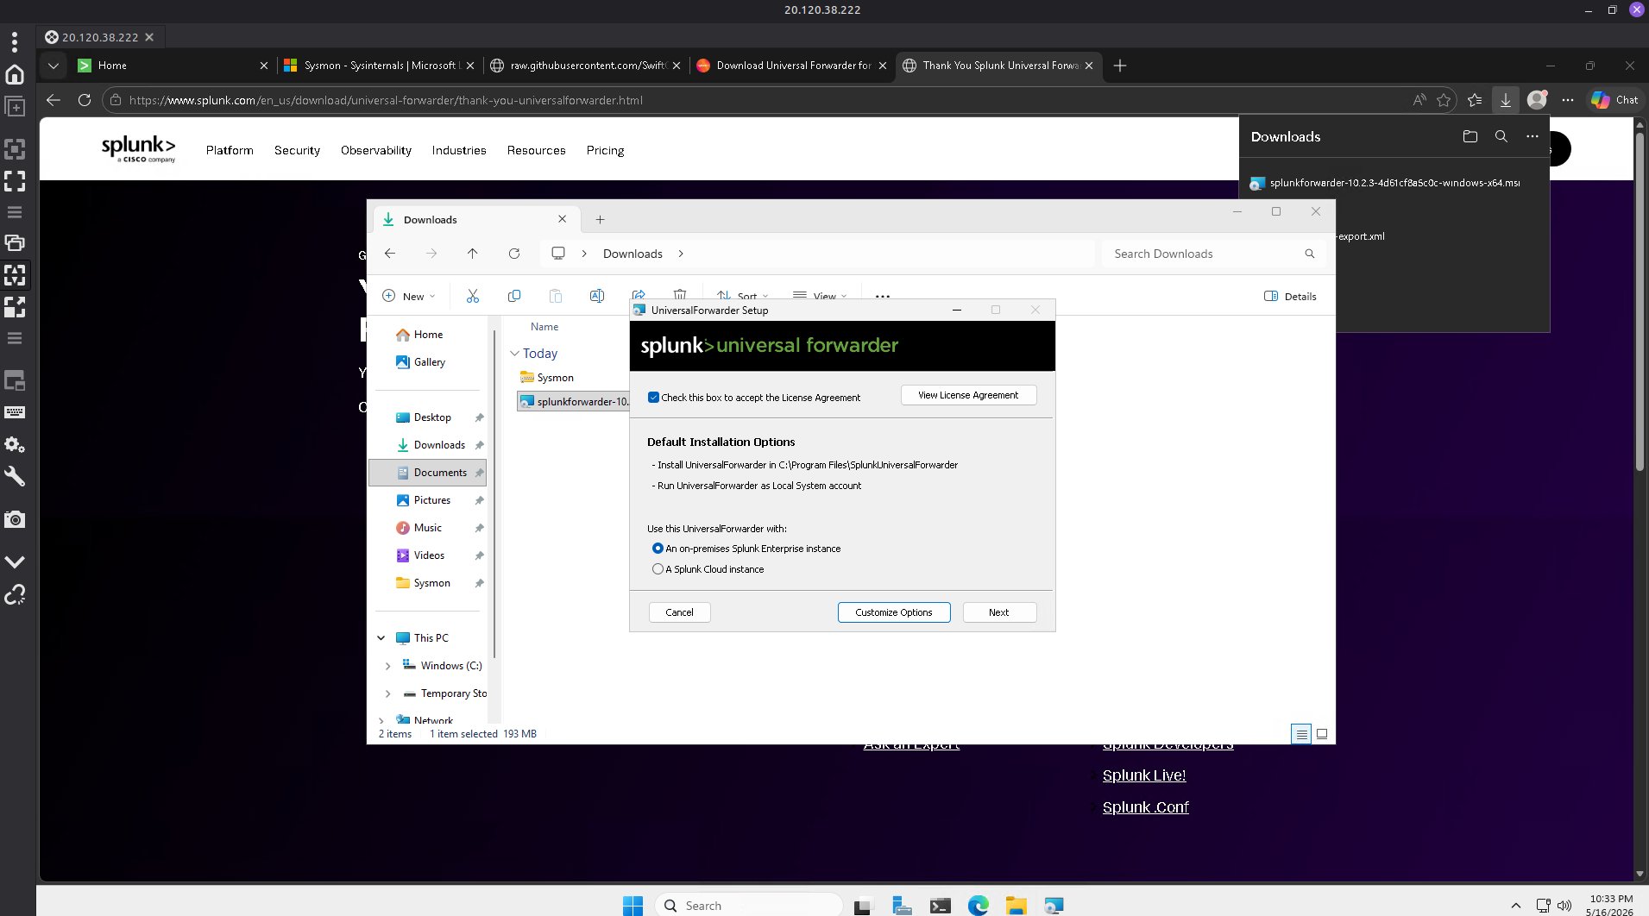Image resolution: width=1649 pixels, height=916 pixels.
Task: Add this page to favorites star
Action: click(1444, 100)
